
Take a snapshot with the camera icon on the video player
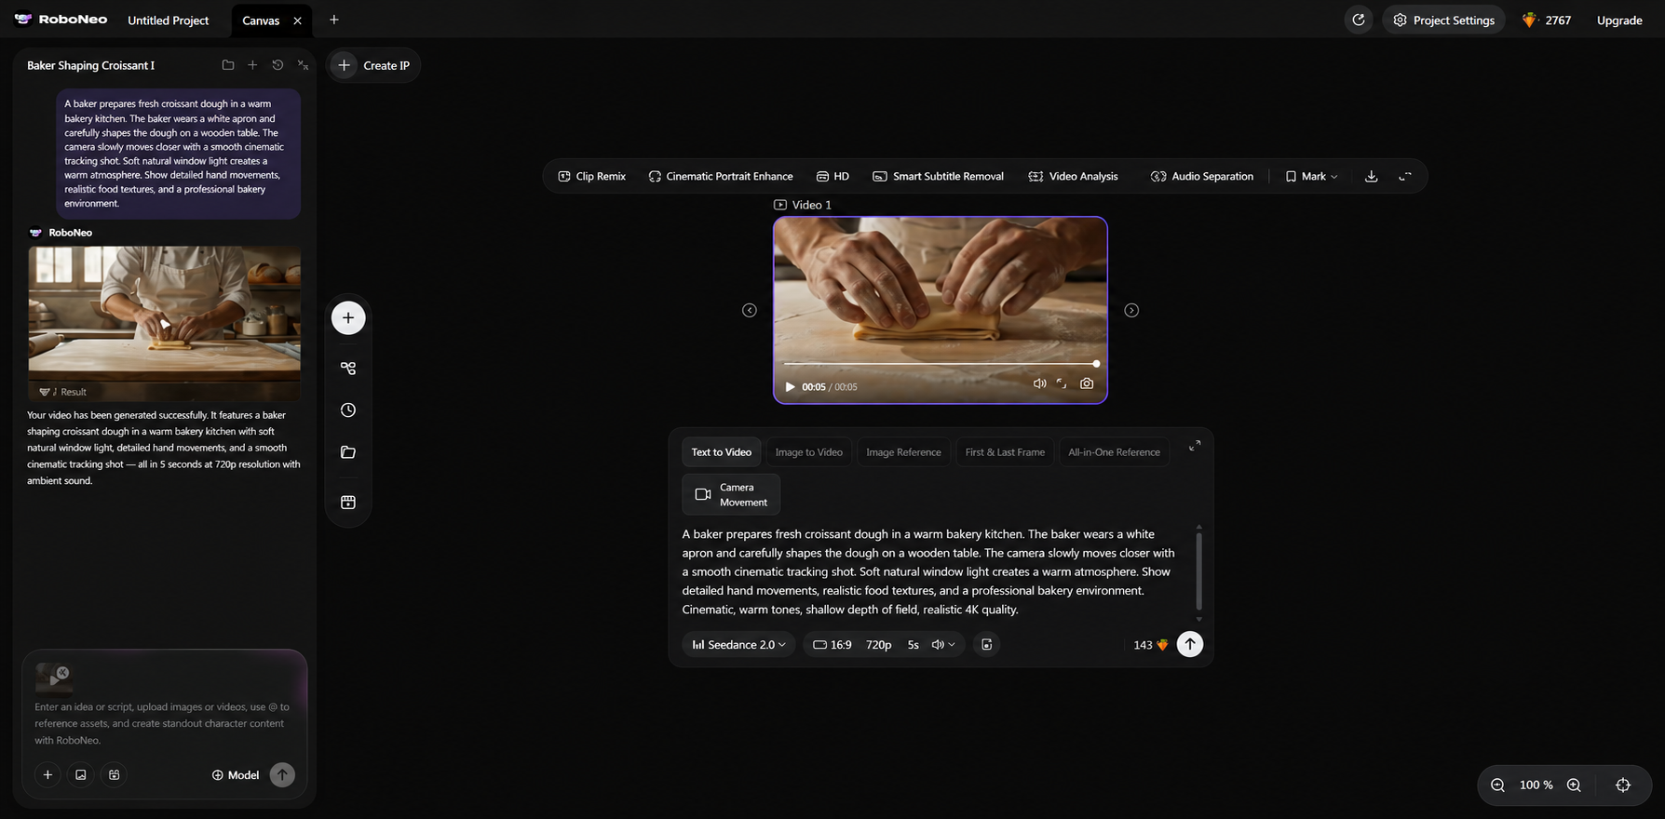[x=1087, y=383]
